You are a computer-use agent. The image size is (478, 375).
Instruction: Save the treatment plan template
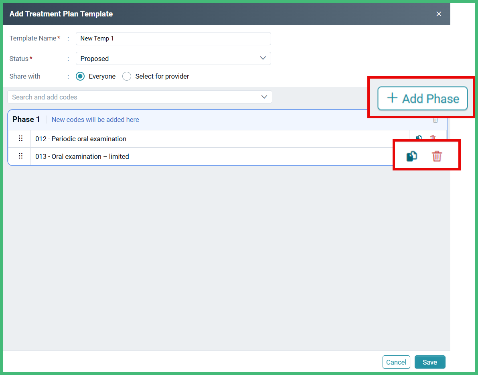pos(430,362)
